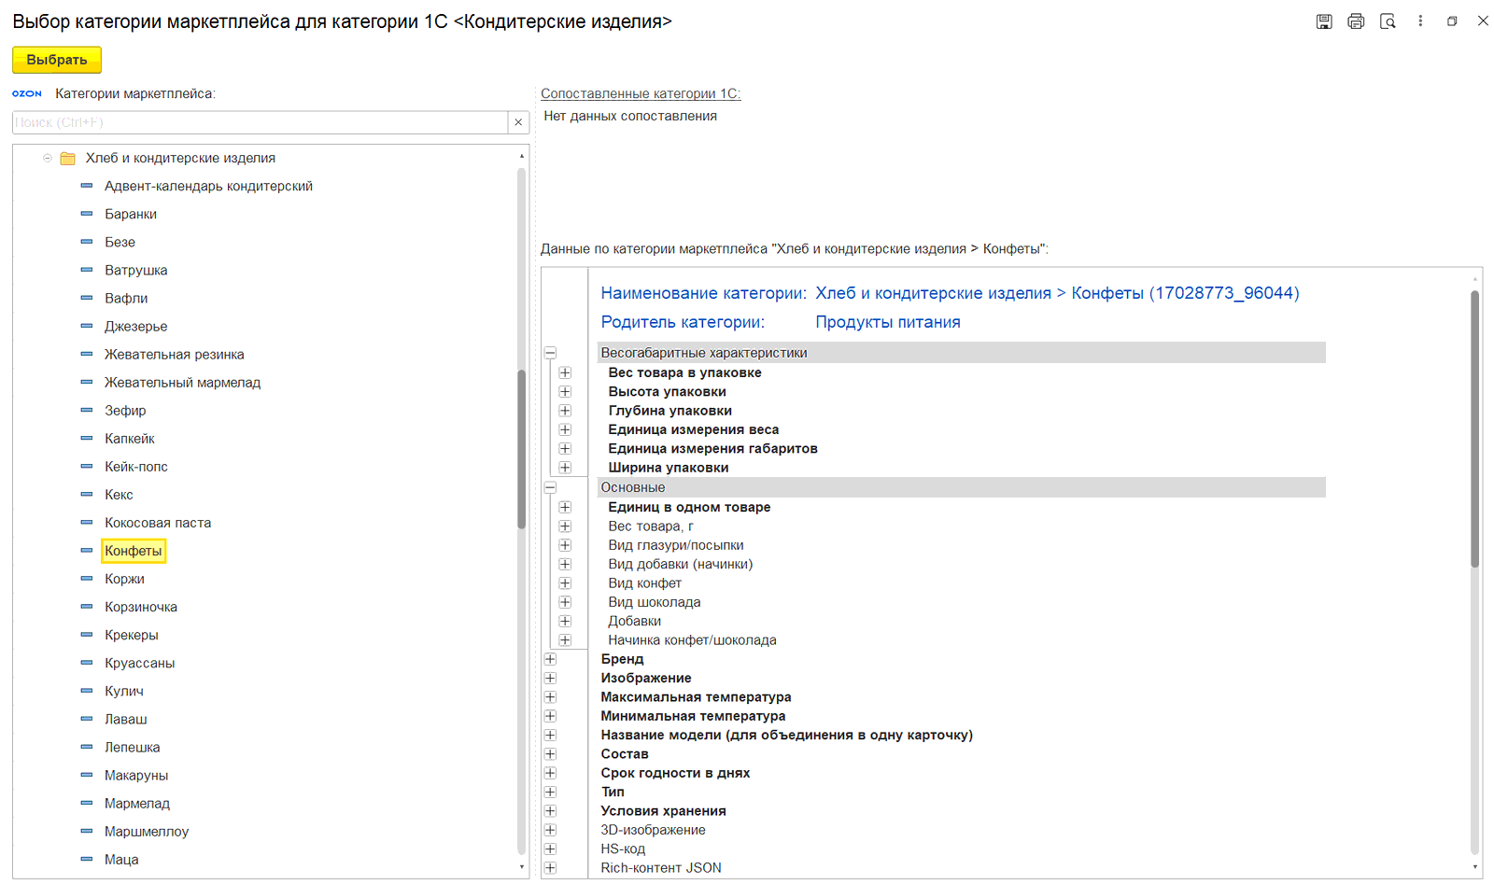Click the Хлеб и кондитерские изделия tree label

(x=180, y=158)
